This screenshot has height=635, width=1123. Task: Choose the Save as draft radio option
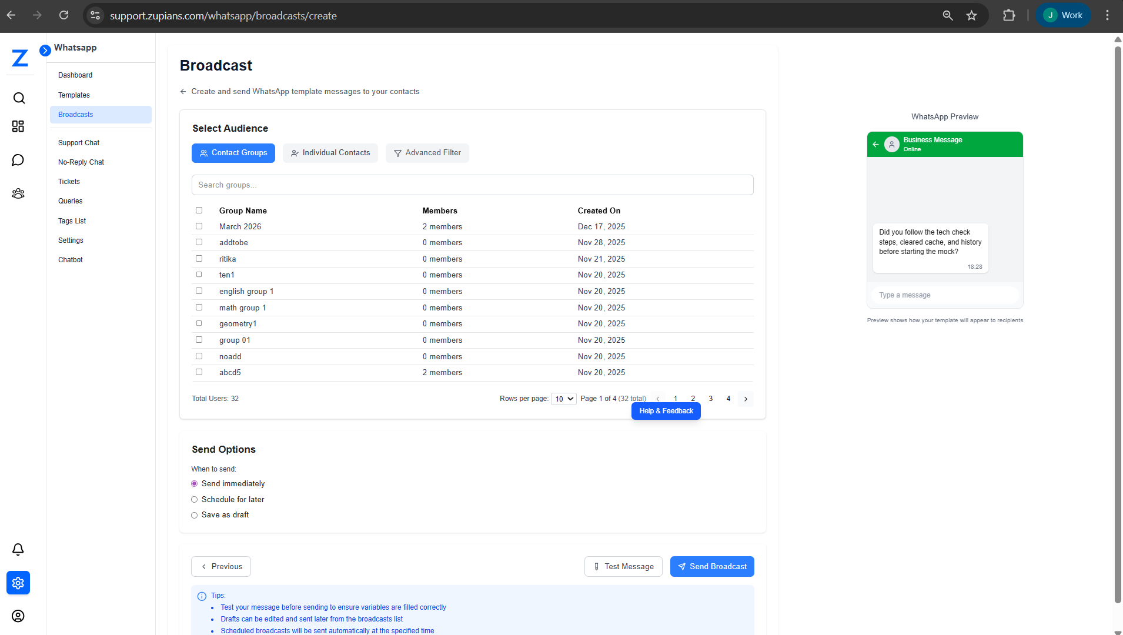[x=195, y=515]
